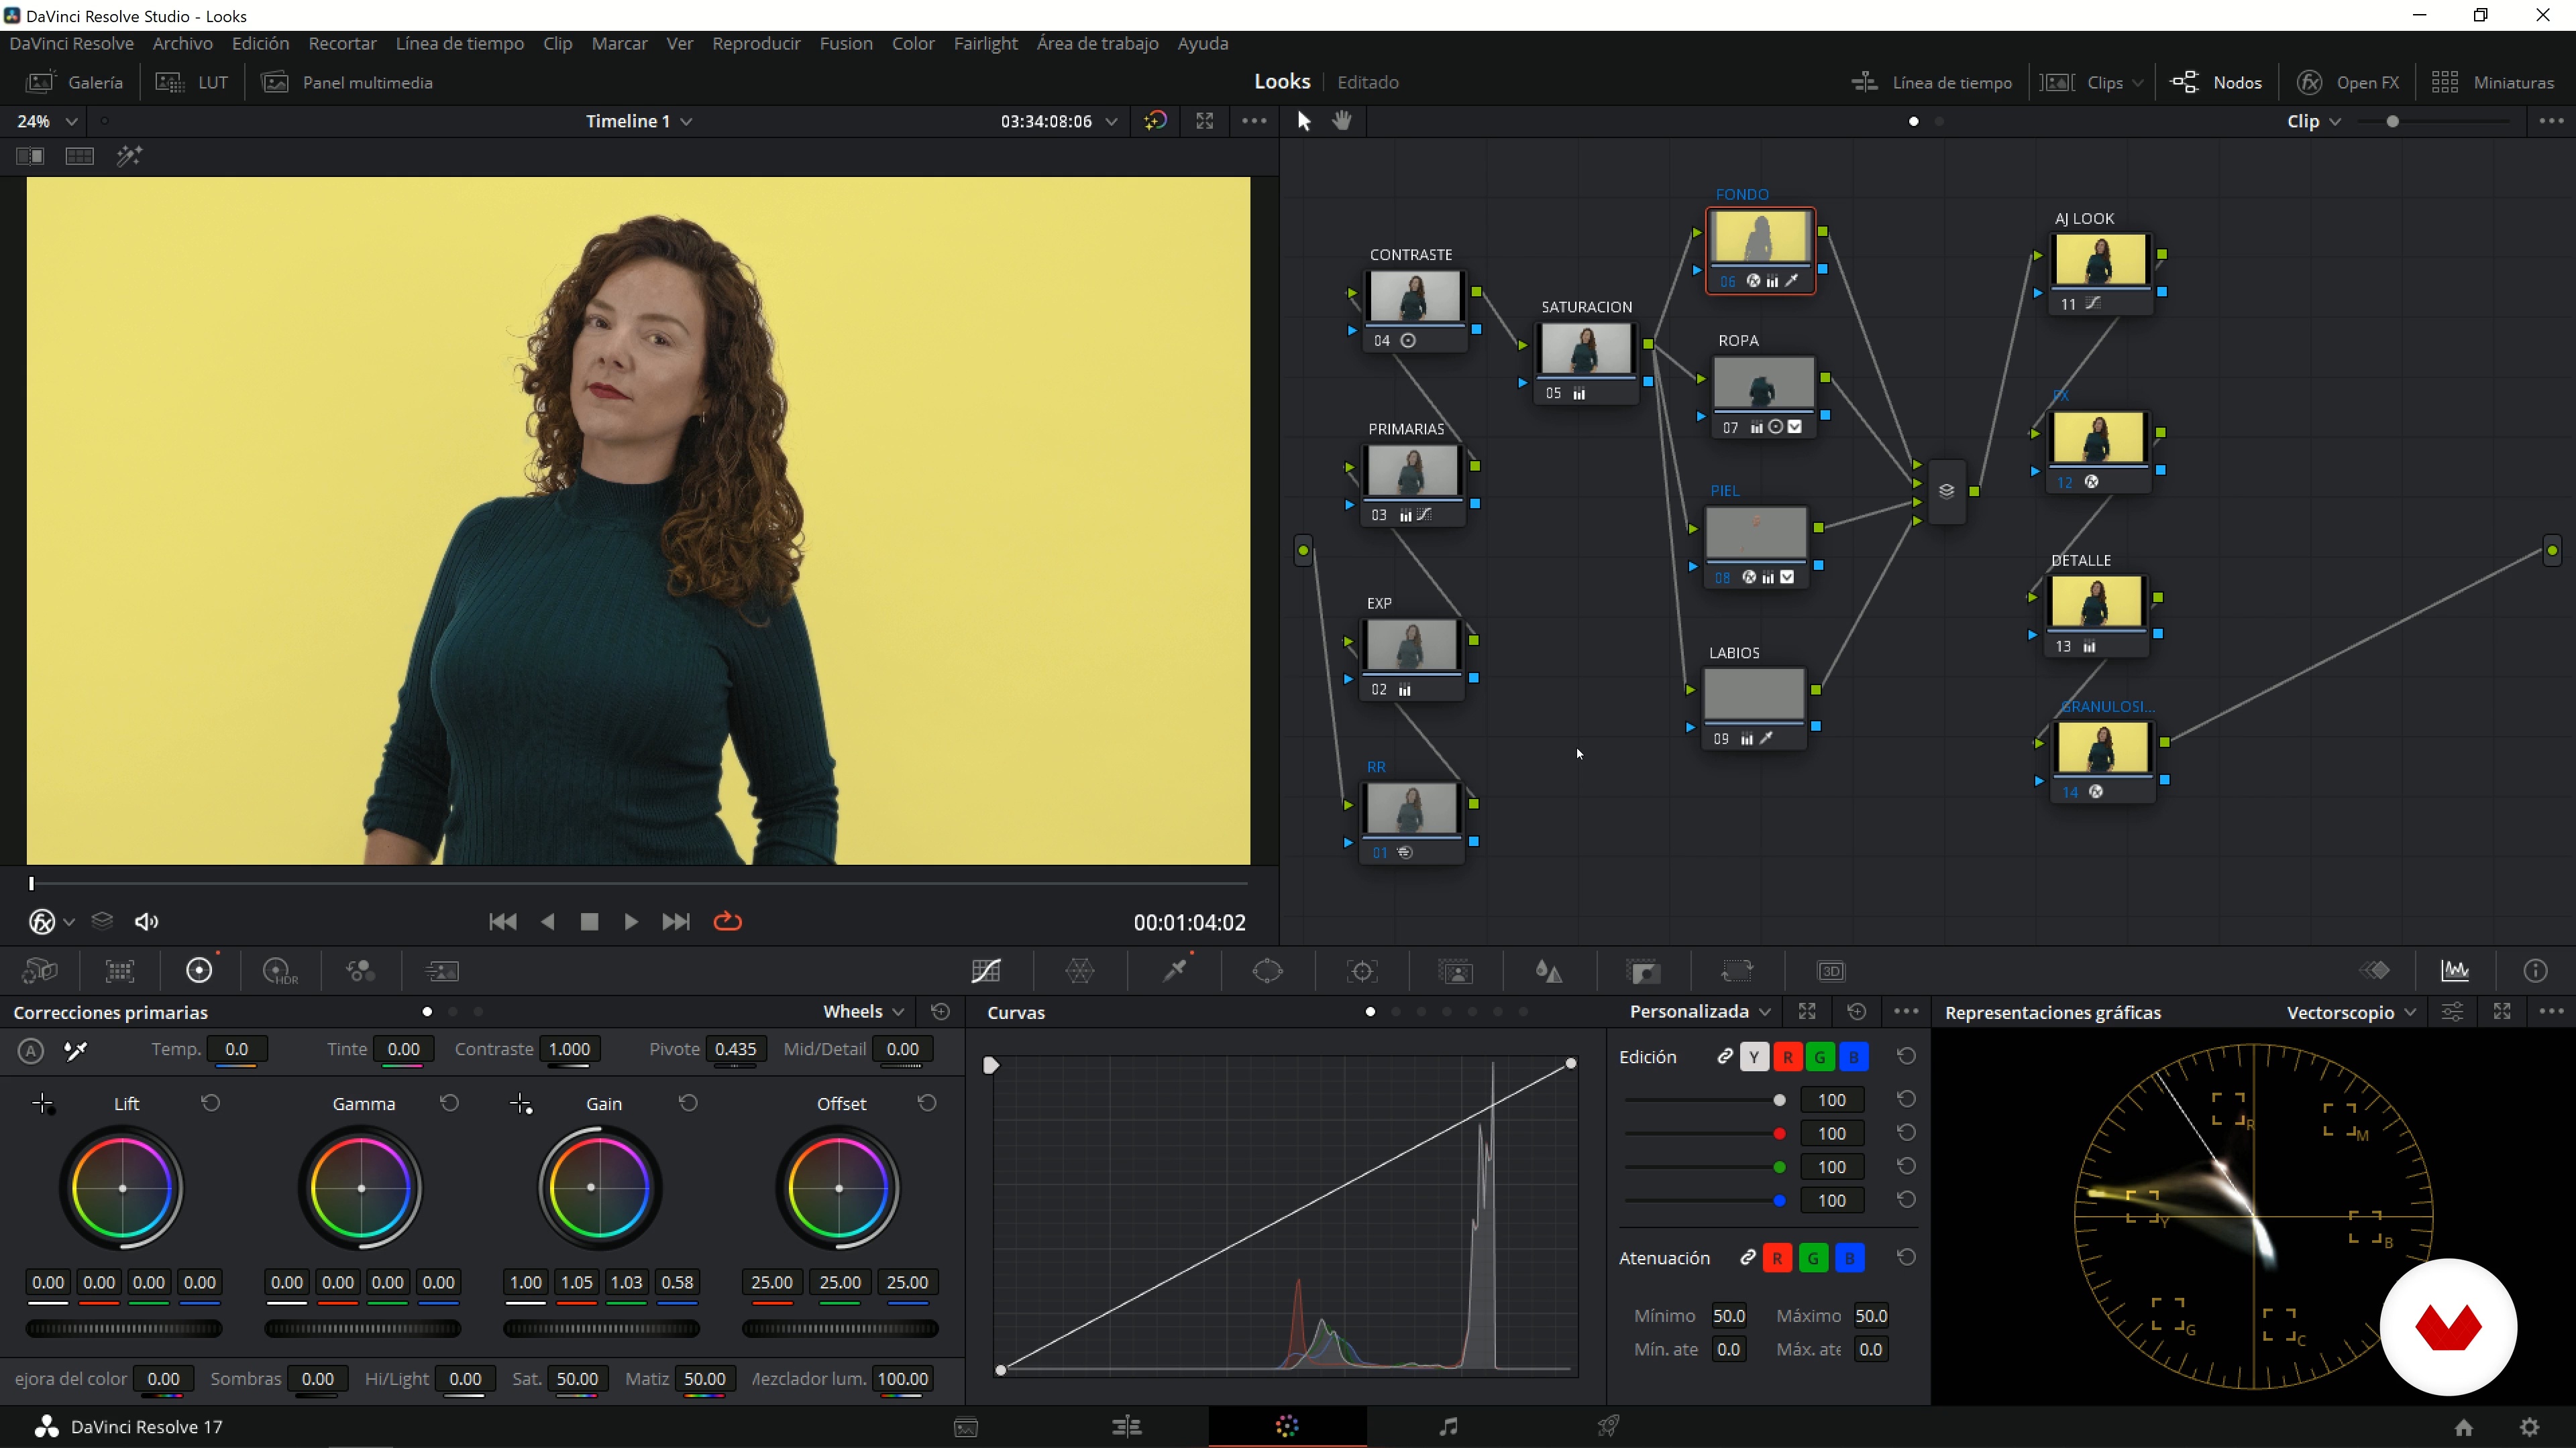Play the clip in reverse
Screen dimensions: 2576x1448
[548, 921]
